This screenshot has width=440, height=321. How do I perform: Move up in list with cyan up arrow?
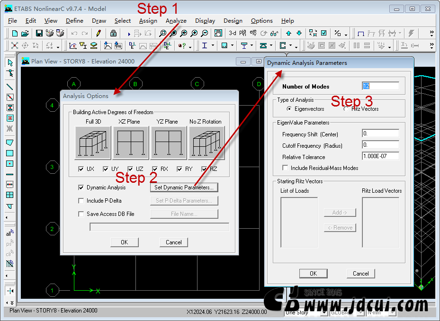[x=288, y=34]
